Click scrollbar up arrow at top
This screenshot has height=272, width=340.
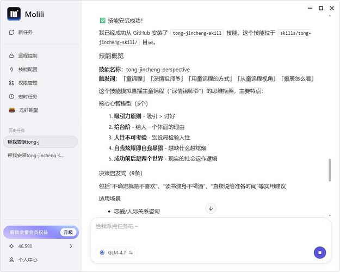click(330, 16)
